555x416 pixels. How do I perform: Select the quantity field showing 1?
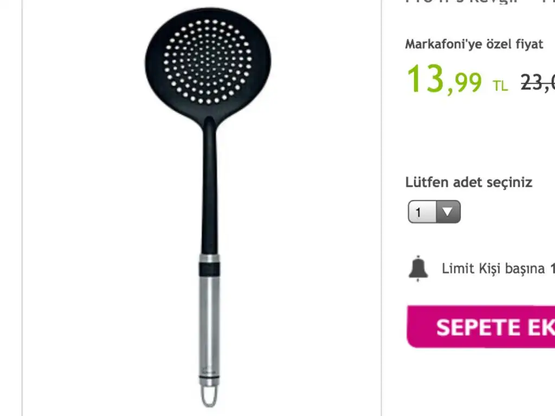coord(434,212)
